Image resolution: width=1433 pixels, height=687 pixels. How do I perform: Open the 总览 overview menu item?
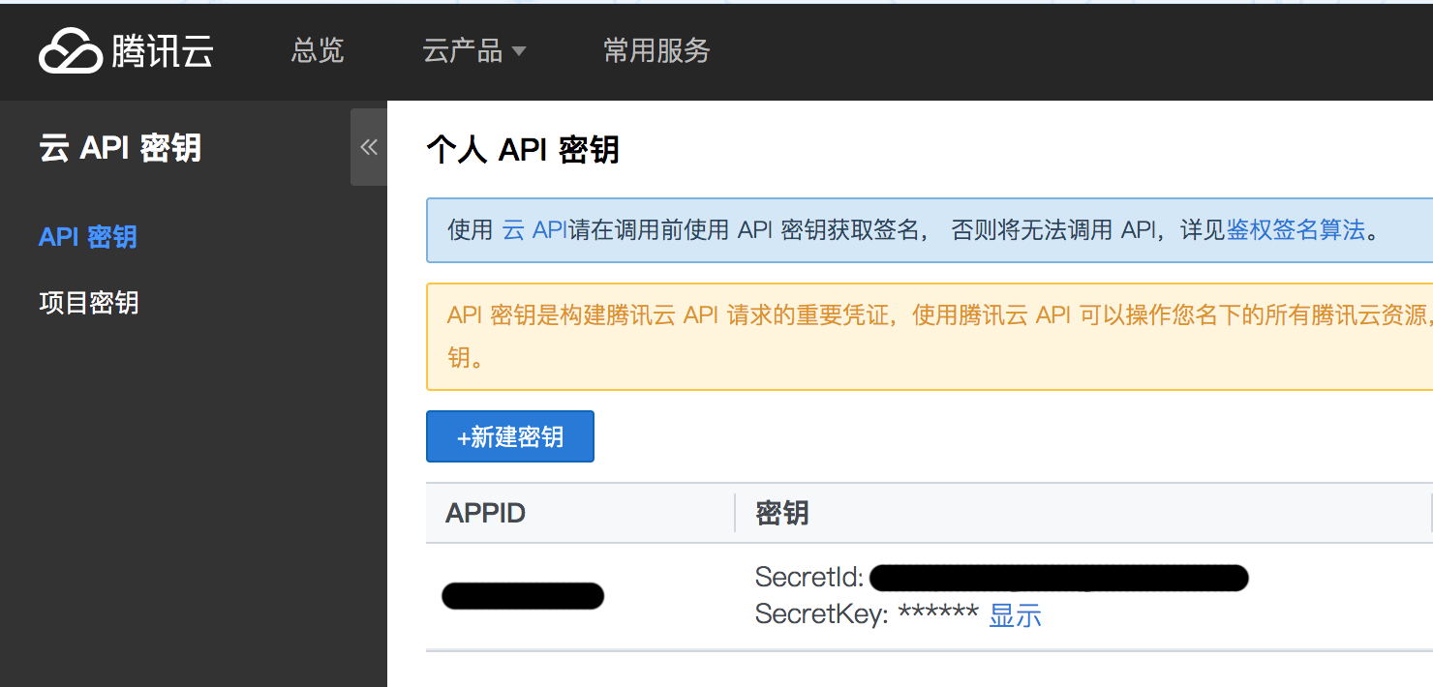point(318,50)
